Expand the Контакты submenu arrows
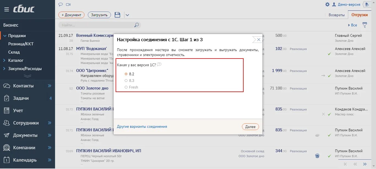376x169 pixels. tap(50, 86)
